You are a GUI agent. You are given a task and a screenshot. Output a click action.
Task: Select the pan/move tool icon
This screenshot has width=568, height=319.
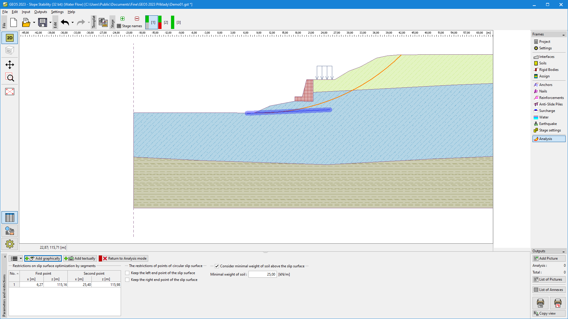[10, 64]
